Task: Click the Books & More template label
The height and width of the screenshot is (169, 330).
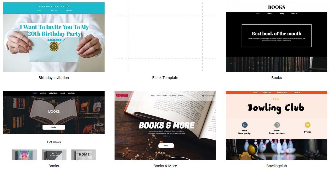Action: (165, 166)
